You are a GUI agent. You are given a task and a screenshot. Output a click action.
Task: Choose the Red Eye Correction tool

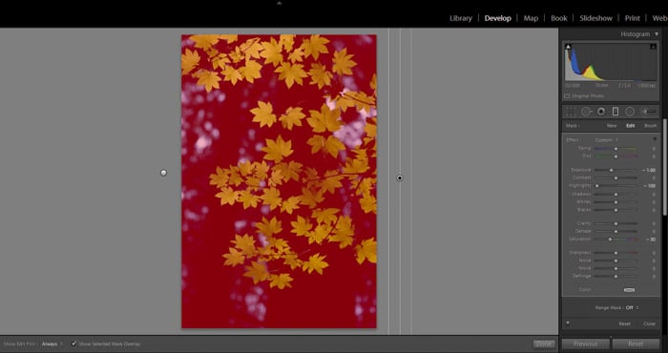(x=601, y=112)
